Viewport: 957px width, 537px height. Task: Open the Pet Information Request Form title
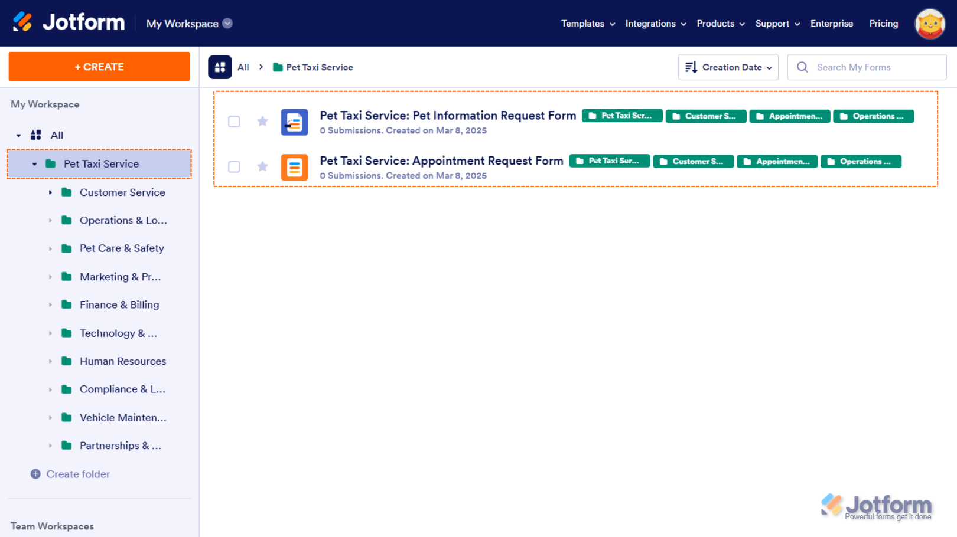pos(448,116)
